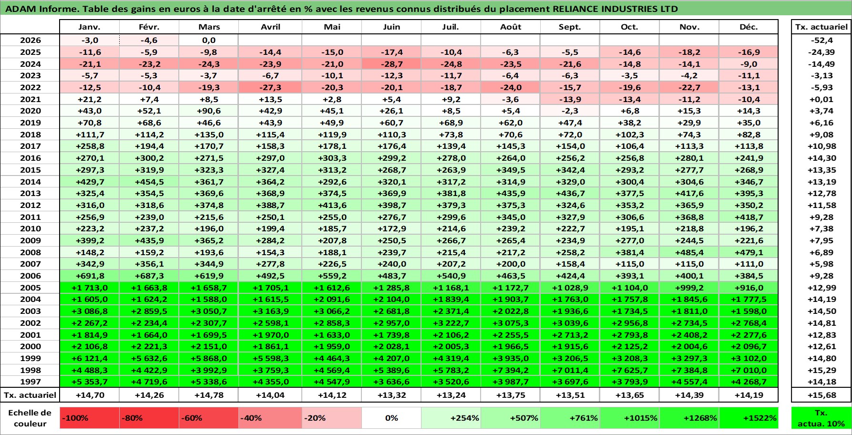Click the 2020 row label
Screen dimensions: 852x435
pos(30,111)
